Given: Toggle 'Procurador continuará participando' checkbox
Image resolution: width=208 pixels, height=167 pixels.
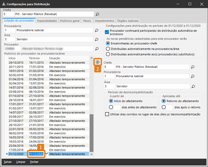Looking at the screenshot, I should pos(107,32).
